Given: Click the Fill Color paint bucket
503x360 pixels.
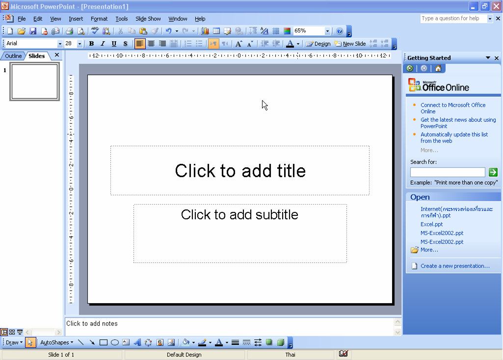Looking at the screenshot, I should 185,342.
